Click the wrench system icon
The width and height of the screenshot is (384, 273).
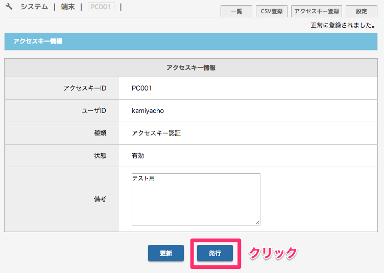coord(9,6)
